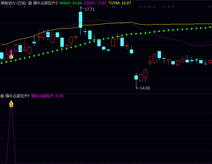Click the 14.08 low price annotation
The height and width of the screenshot is (164, 212).
(144, 88)
